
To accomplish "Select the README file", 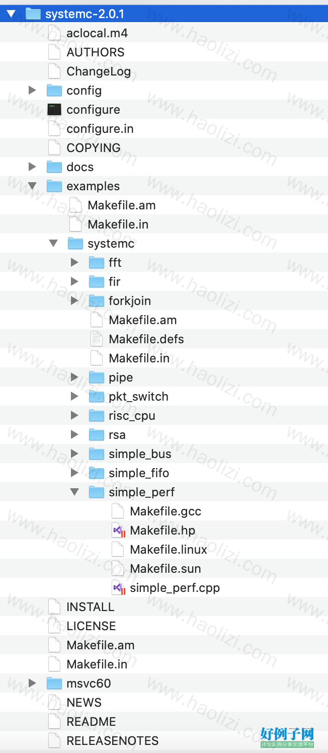I will [164, 722].
